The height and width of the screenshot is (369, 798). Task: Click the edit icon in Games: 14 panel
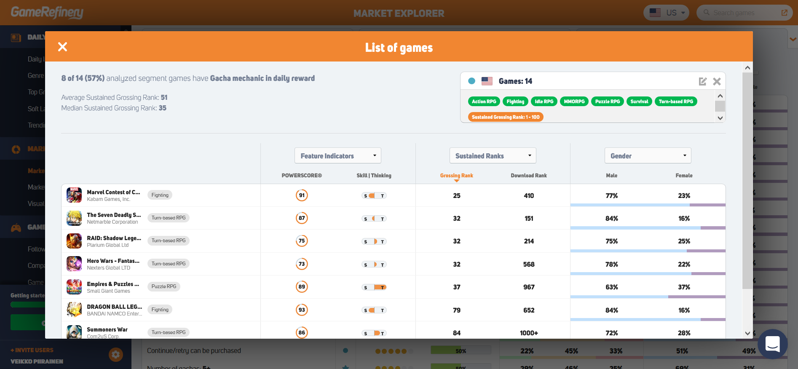pyautogui.click(x=702, y=81)
